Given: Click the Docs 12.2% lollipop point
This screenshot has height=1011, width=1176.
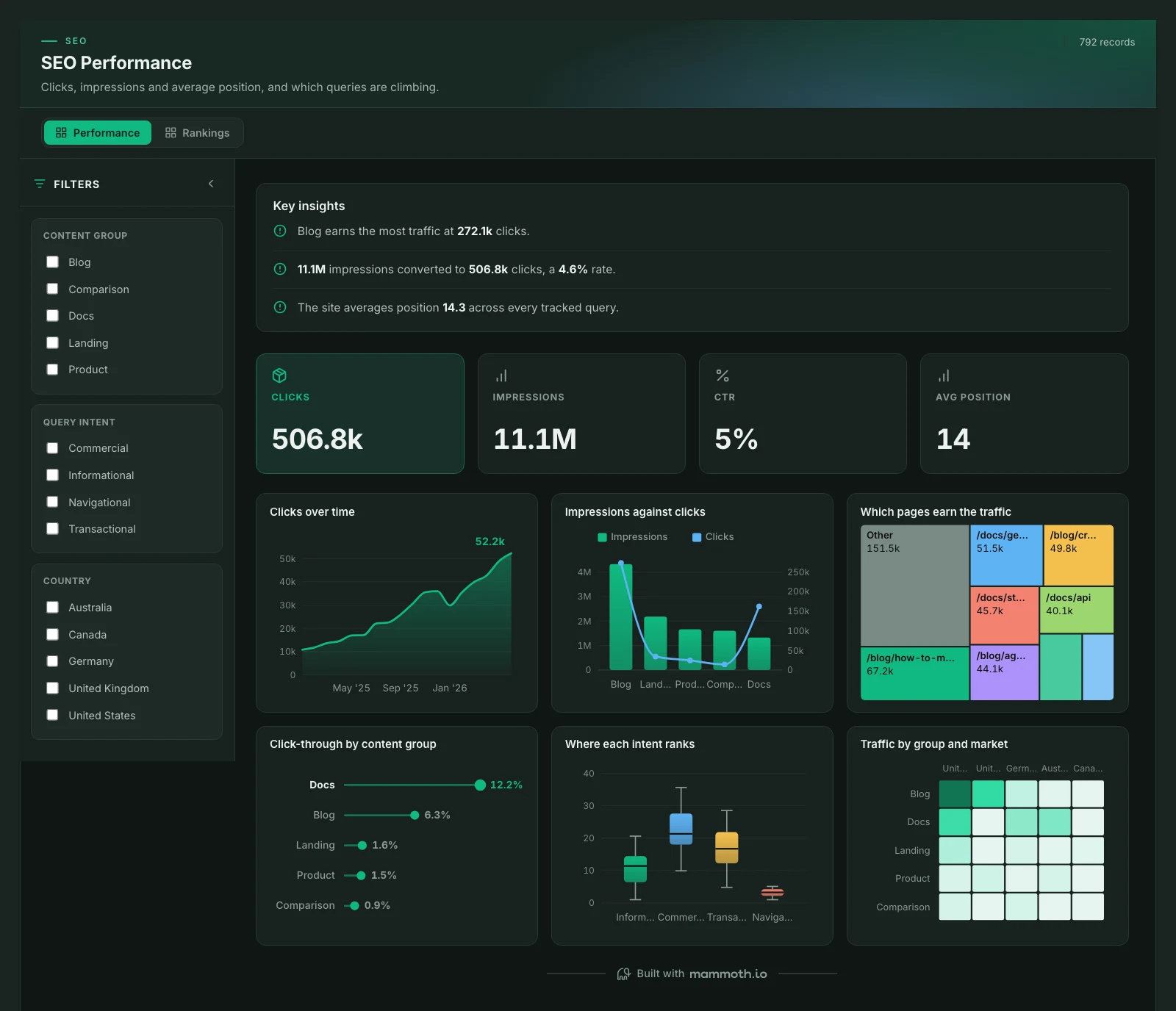Looking at the screenshot, I should (x=480, y=785).
